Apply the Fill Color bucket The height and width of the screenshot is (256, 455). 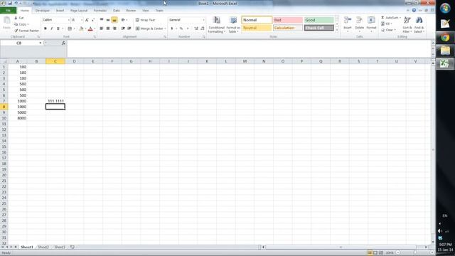(x=81, y=28)
